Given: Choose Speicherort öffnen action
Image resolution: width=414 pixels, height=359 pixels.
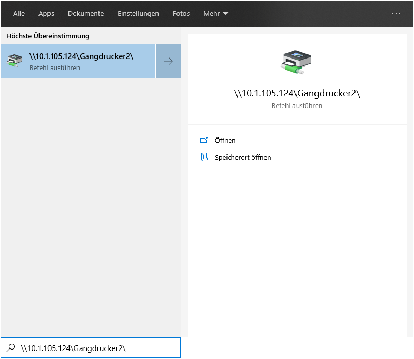Looking at the screenshot, I should coord(243,158).
